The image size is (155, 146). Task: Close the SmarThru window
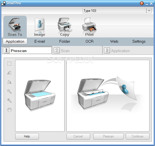[151, 4]
